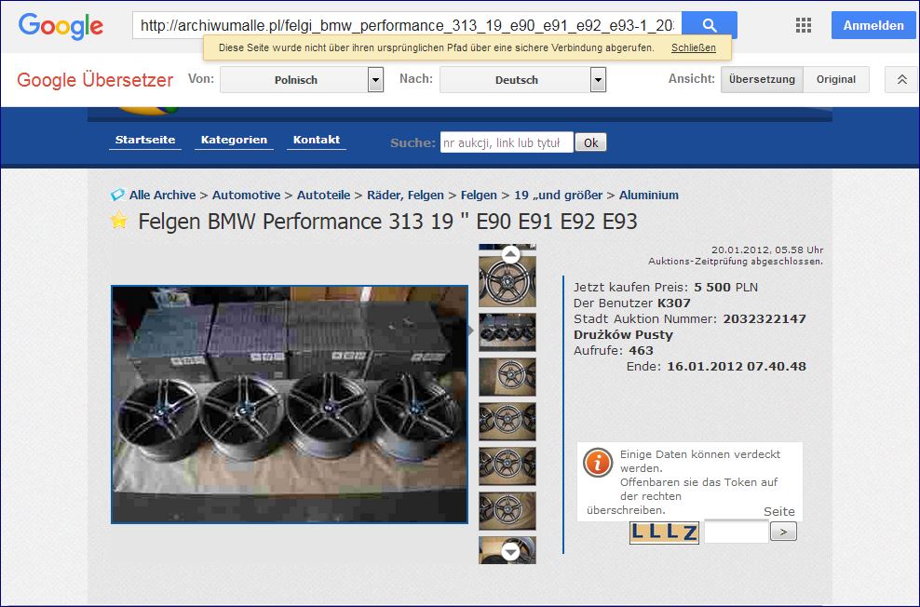The height and width of the screenshot is (607, 920).
Task: Click the price 5 500 PLN
Action: coord(725,288)
